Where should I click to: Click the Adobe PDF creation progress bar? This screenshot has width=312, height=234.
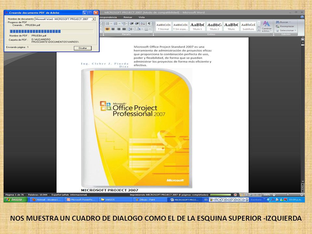[x=52, y=32]
